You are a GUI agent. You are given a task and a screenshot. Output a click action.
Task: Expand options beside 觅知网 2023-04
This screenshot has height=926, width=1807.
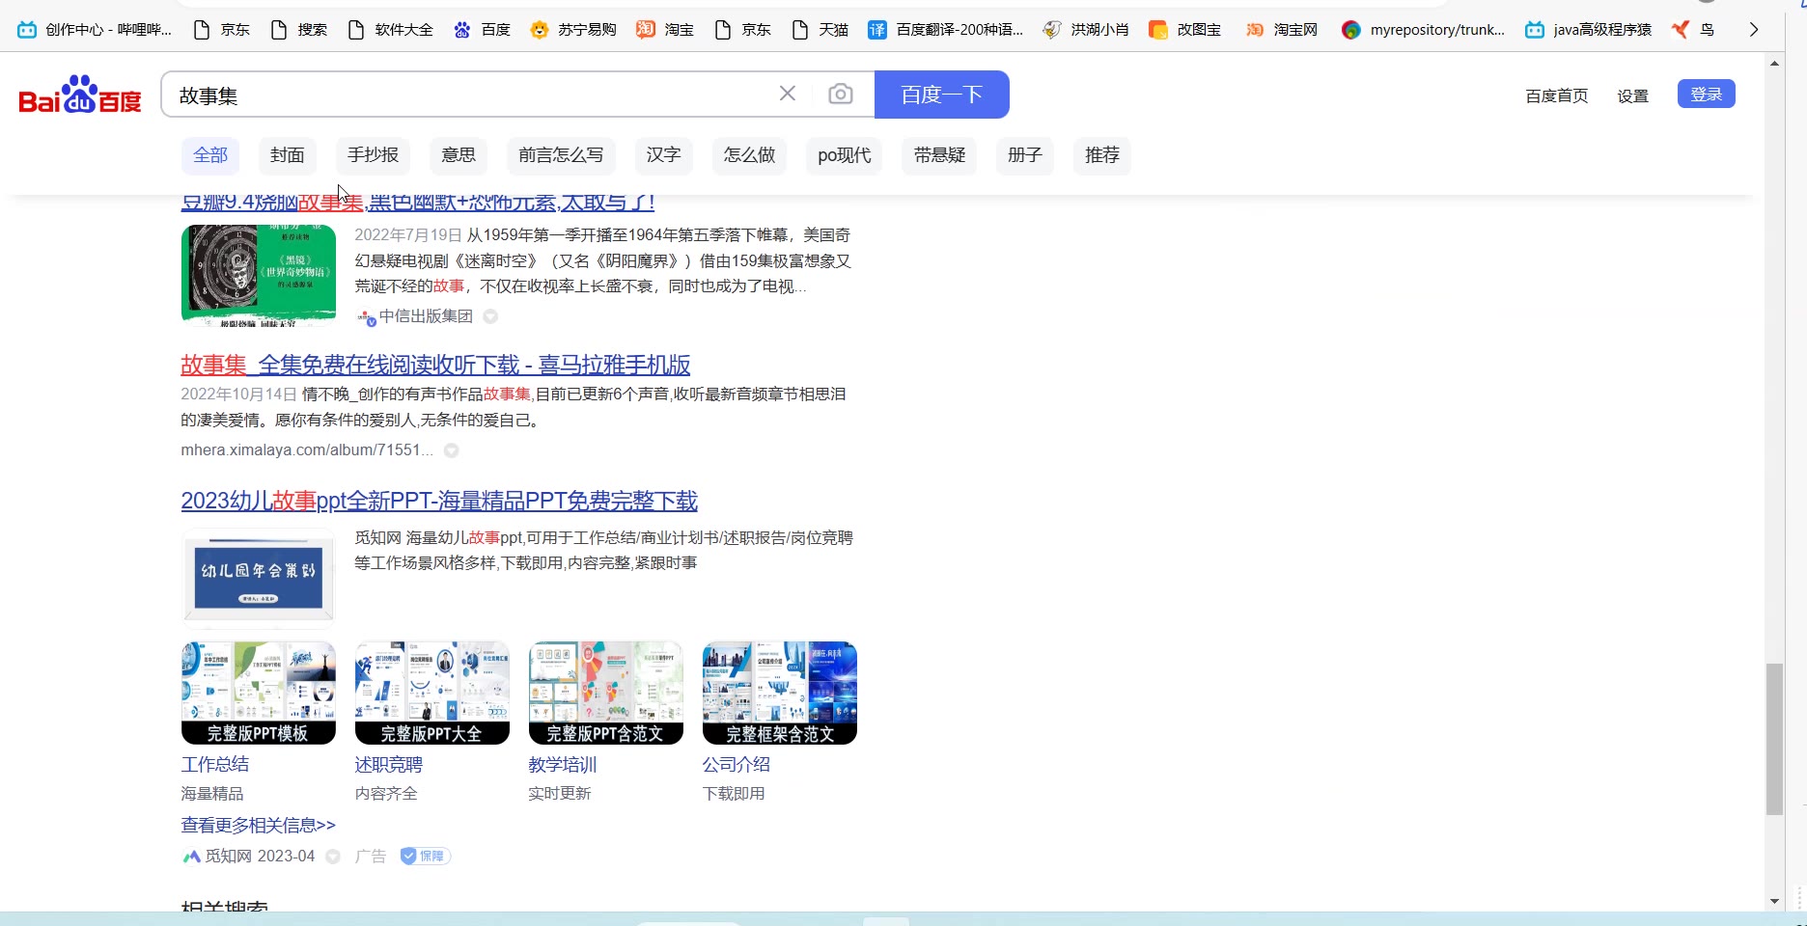[333, 857]
